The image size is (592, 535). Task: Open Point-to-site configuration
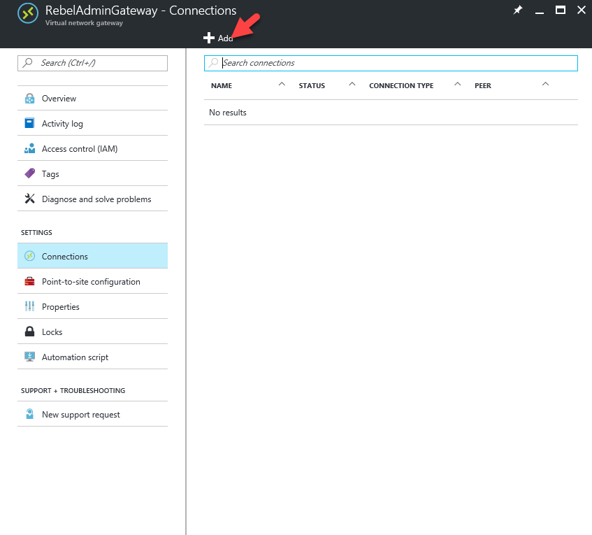tap(92, 281)
